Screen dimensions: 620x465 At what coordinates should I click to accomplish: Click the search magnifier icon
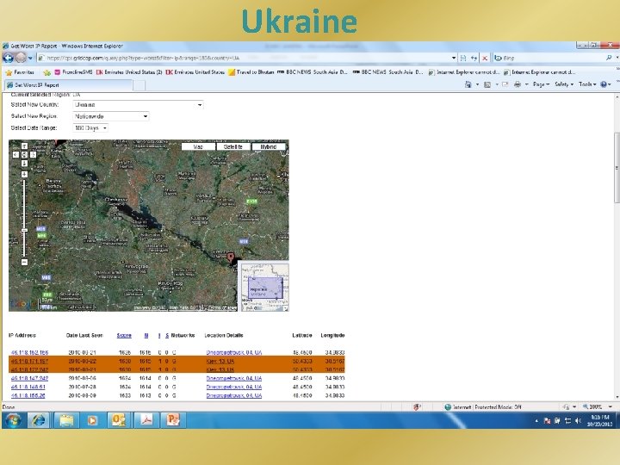click(609, 58)
